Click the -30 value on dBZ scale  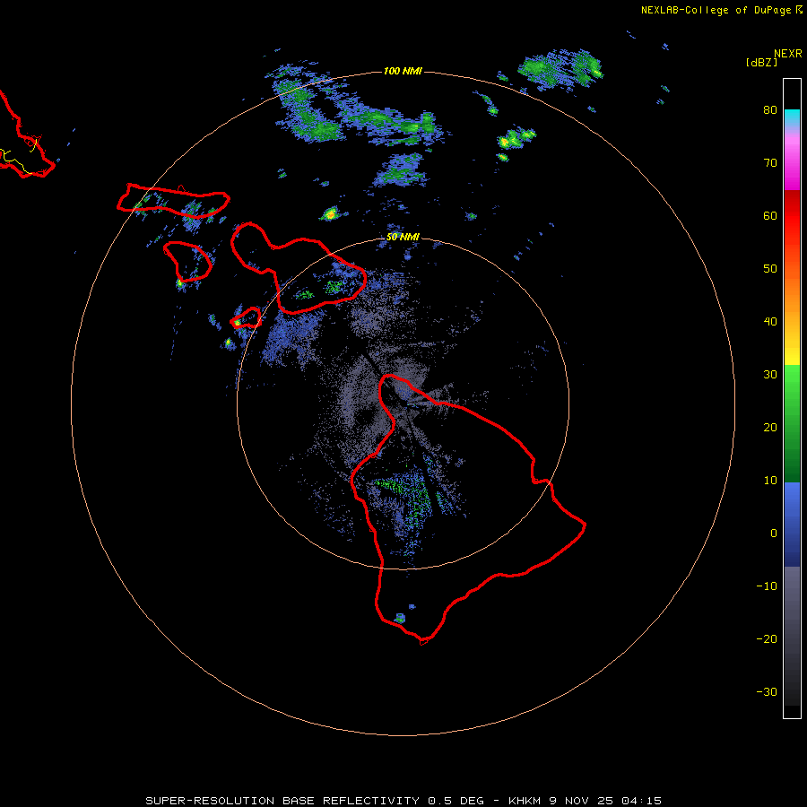(767, 691)
